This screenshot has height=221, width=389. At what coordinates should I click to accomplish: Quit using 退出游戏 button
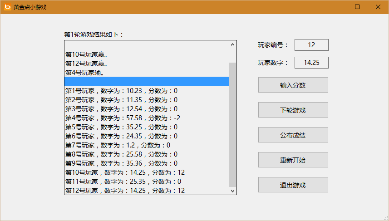(293, 185)
